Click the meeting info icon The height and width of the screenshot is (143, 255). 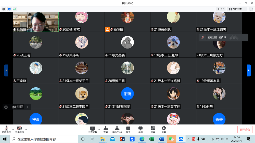(4, 9)
